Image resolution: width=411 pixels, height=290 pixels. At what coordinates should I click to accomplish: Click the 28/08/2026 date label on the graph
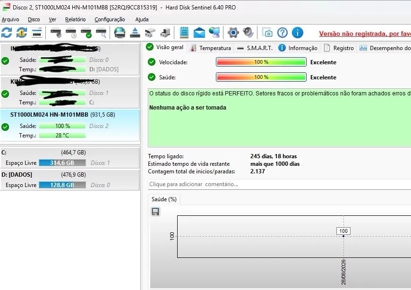[x=343, y=272]
